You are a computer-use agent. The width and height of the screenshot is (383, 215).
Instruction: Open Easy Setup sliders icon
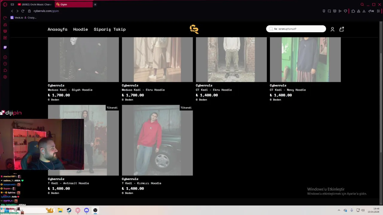(378, 11)
